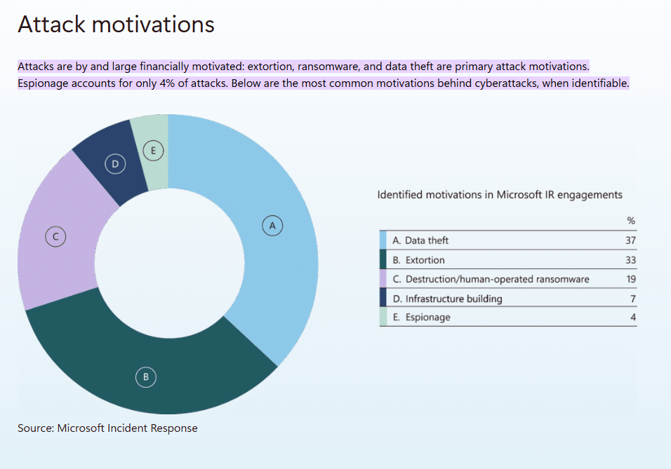Click the dark teal Extortion legend swatch

pyautogui.click(x=383, y=260)
